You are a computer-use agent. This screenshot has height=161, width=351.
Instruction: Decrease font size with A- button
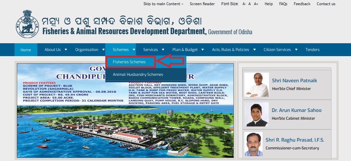[244, 4]
